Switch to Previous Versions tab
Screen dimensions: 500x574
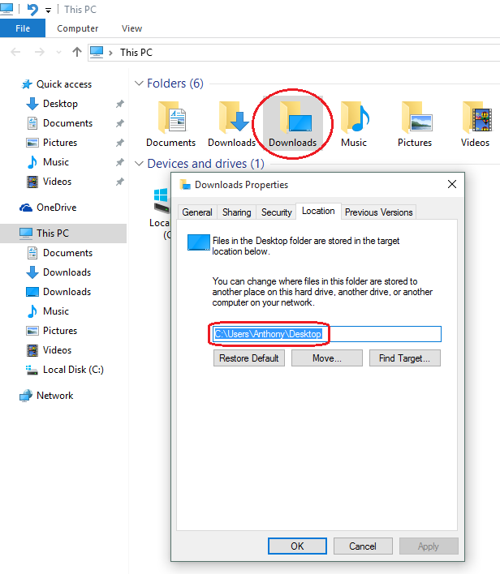(379, 212)
